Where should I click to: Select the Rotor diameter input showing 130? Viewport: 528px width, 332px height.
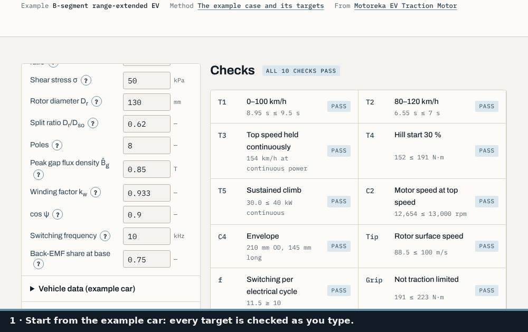(147, 102)
